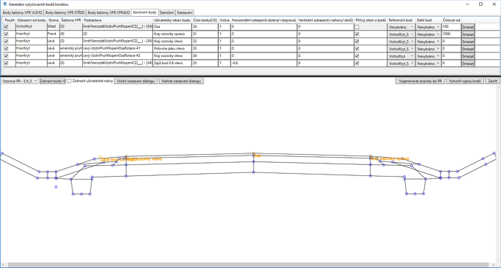Click the 'Číslovat od' field containing 1000
This screenshot has height=268, width=501.
pyautogui.click(x=451, y=34)
